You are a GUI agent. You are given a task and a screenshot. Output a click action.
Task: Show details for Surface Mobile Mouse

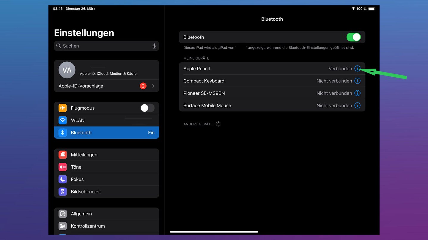(x=358, y=105)
